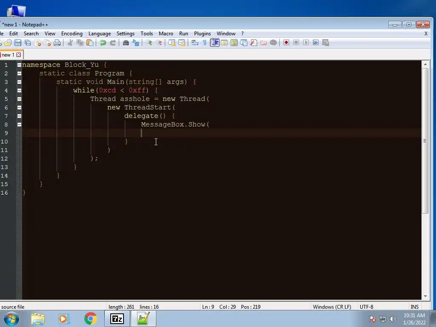Screen dimensions: 436x327
Task: Collapse the Thread fold on line 5
Action: (x=19, y=99)
